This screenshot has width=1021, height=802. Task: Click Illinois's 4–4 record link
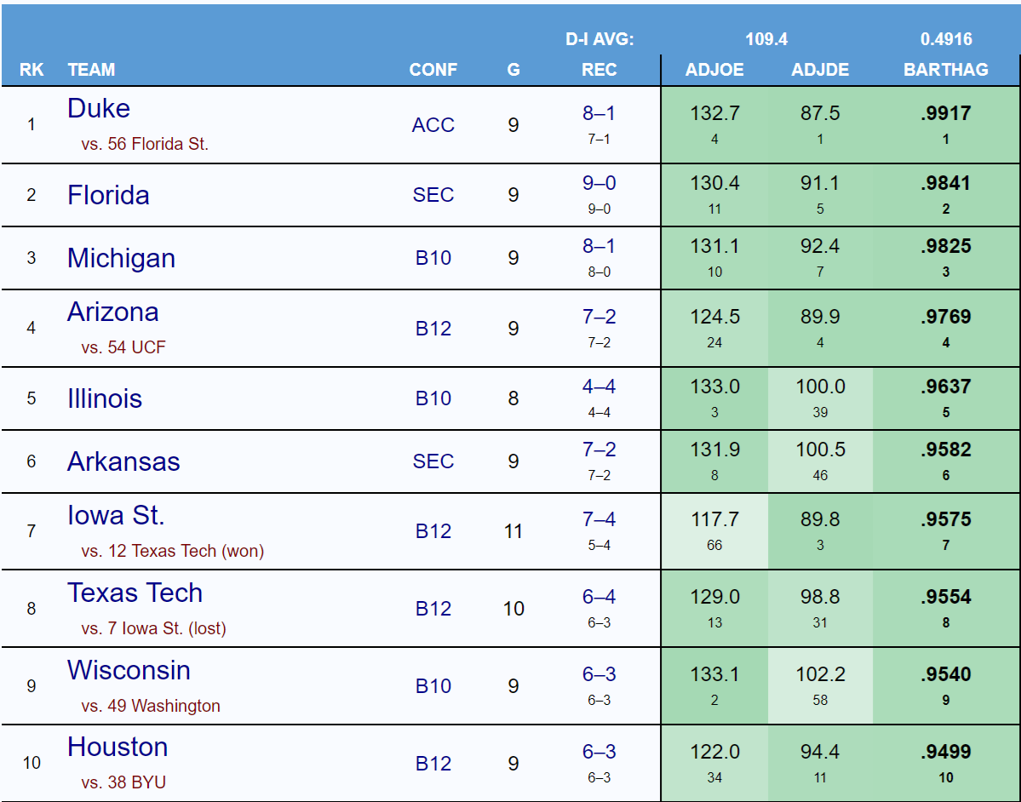point(599,387)
